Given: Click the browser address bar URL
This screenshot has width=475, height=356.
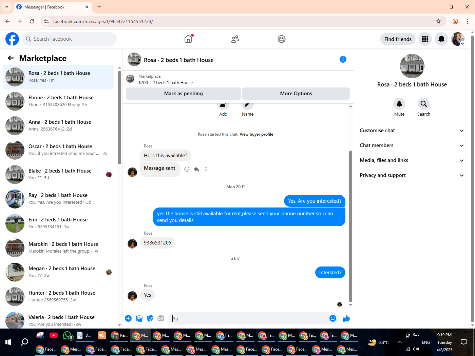Looking at the screenshot, I should [x=103, y=21].
